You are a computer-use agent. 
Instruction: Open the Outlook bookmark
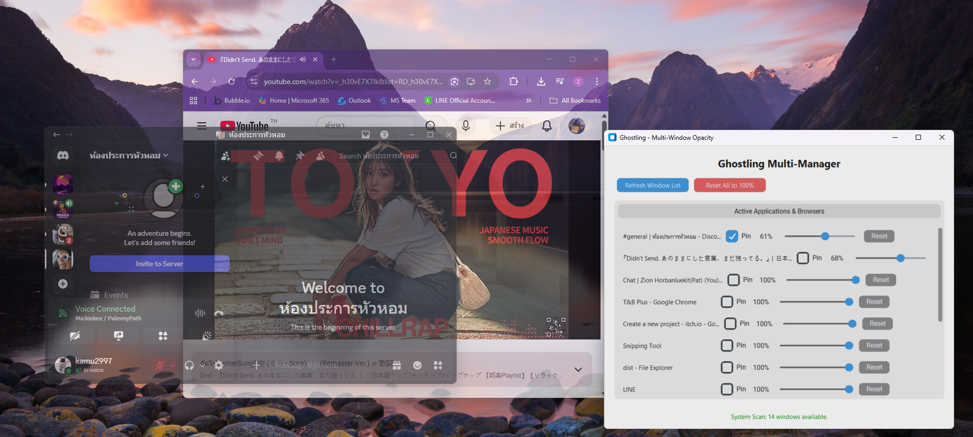pos(354,101)
